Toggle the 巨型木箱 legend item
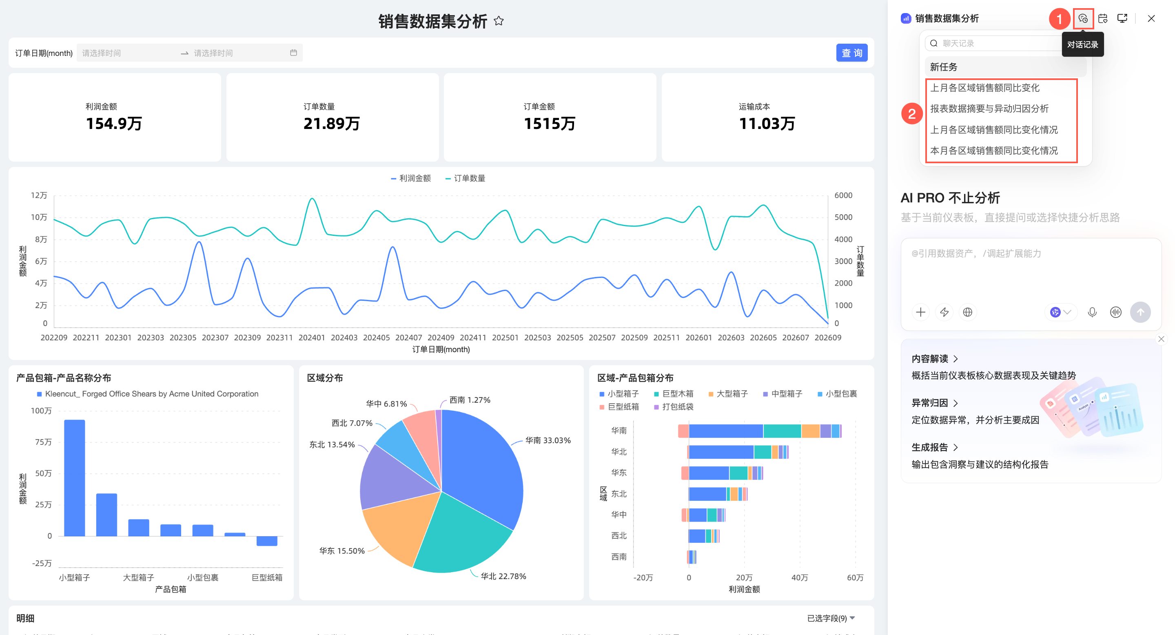The image size is (1175, 635). [x=674, y=394]
